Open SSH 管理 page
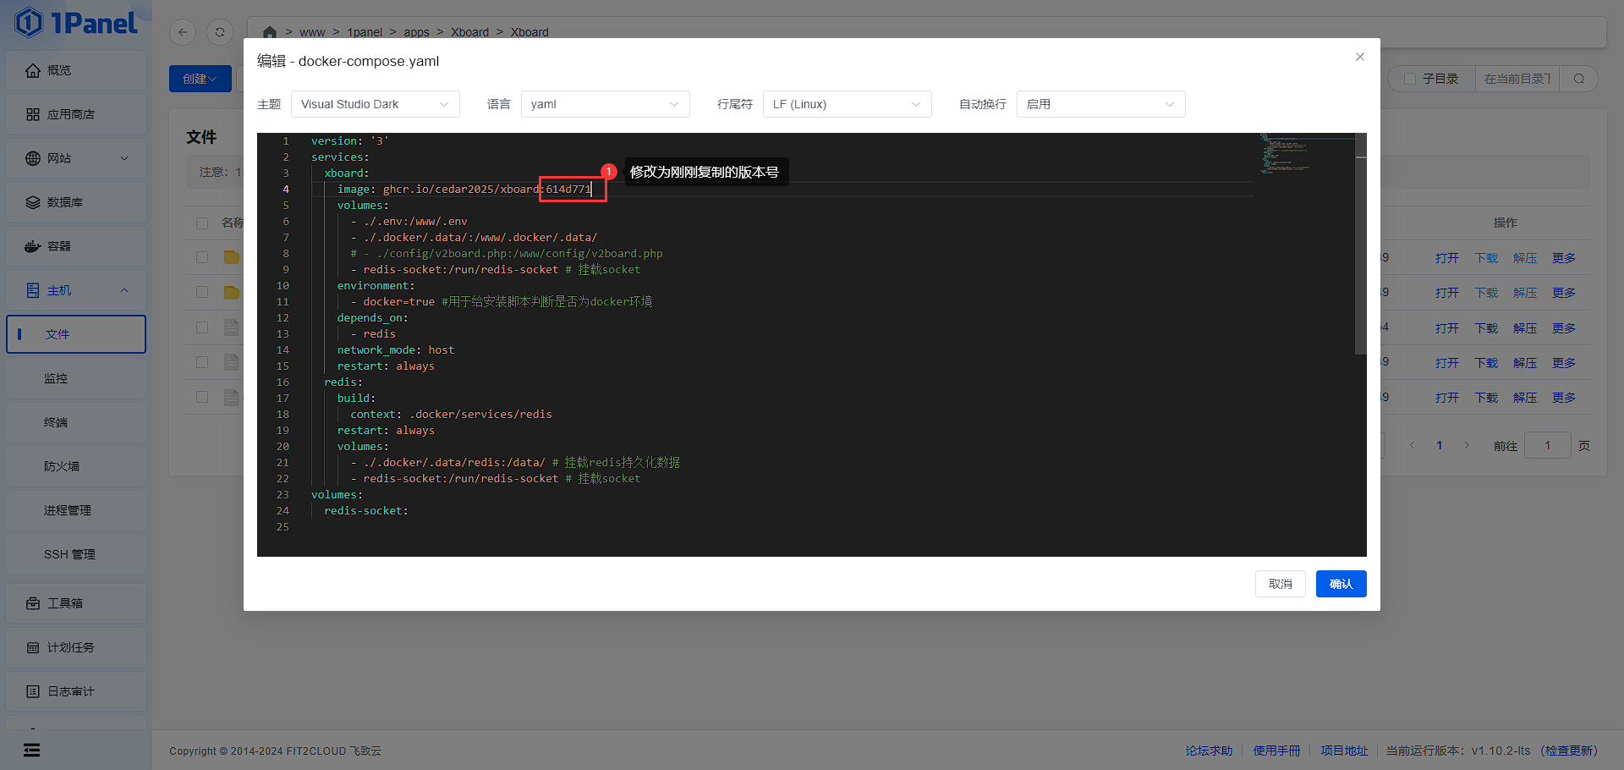The height and width of the screenshot is (770, 1624). pos(76,554)
